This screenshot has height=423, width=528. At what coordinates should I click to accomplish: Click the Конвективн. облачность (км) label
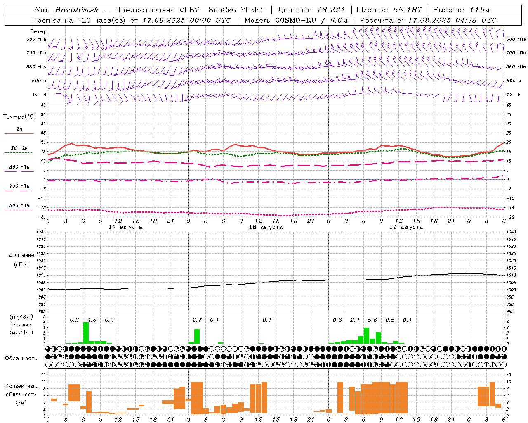pos(21,394)
